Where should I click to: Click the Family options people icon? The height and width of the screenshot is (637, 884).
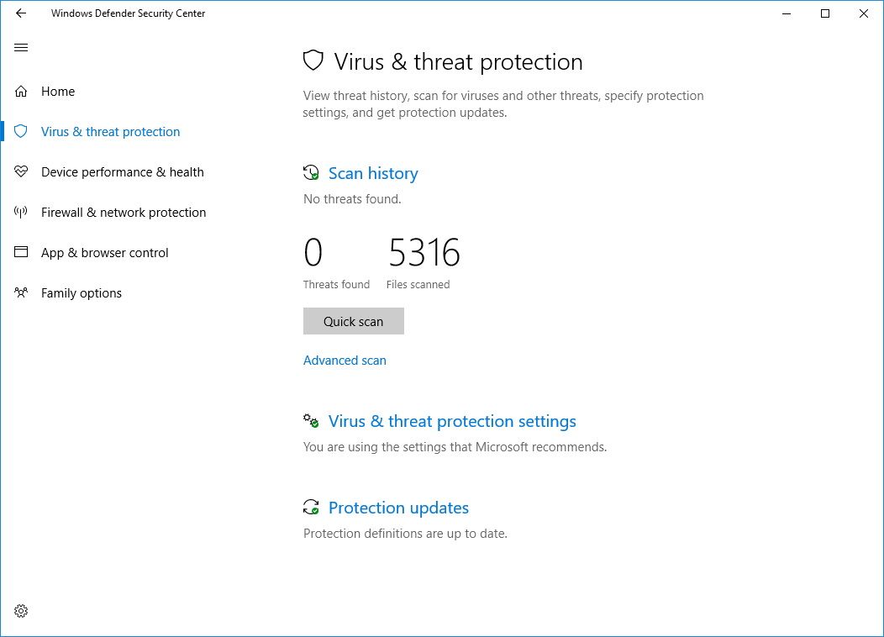pos(21,292)
